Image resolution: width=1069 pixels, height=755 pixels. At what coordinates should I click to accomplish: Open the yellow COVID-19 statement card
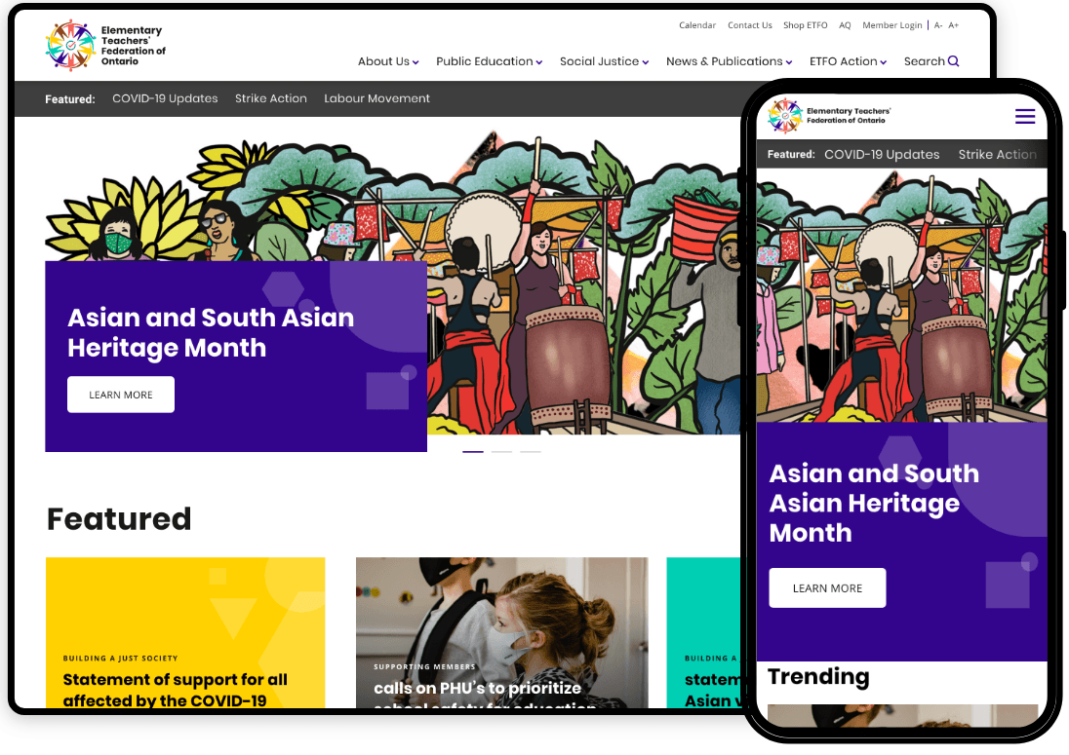(185, 633)
